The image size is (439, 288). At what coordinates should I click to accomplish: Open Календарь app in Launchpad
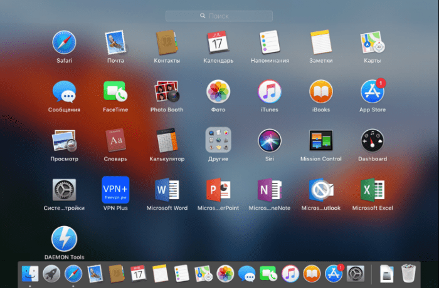coord(218,42)
